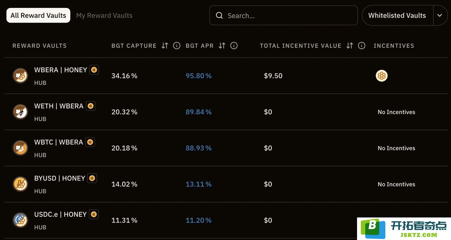Open the Whitelisted Vaults filter
451x240 pixels.
(397, 15)
